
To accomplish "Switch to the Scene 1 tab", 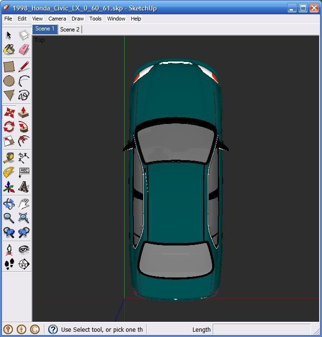I will (45, 29).
